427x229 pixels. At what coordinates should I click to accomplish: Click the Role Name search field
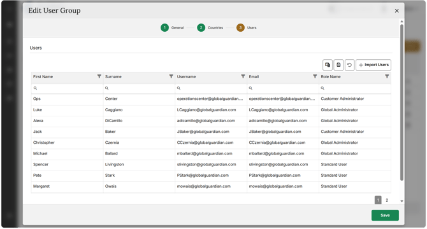point(355,88)
